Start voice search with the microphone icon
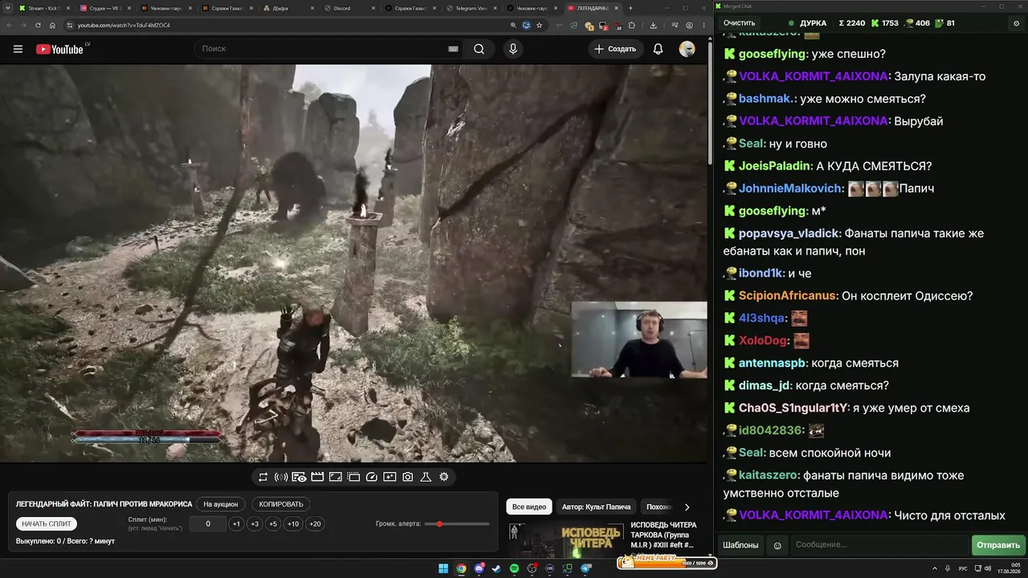This screenshot has width=1028, height=578. 513,49
